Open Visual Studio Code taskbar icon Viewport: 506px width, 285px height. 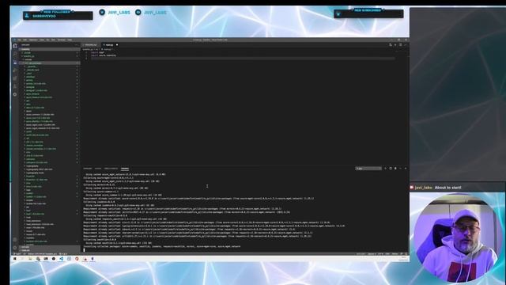[62, 259]
